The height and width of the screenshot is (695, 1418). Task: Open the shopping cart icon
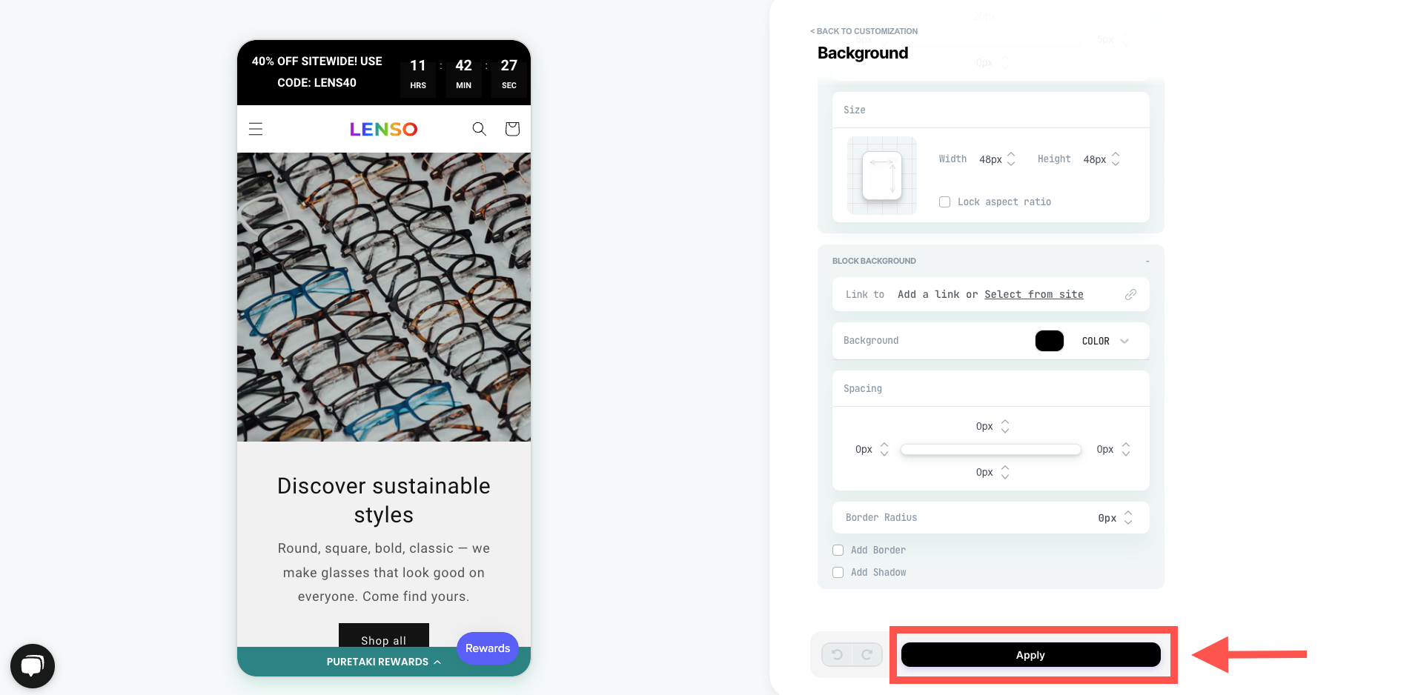[x=512, y=129]
